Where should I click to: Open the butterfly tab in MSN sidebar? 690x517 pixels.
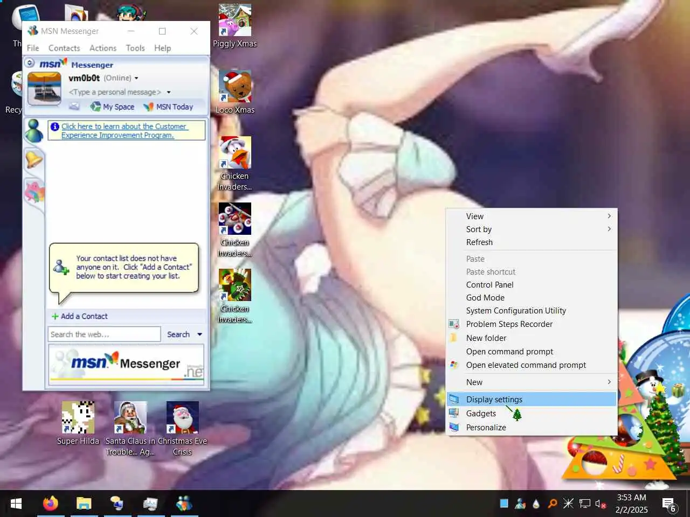[x=34, y=192]
